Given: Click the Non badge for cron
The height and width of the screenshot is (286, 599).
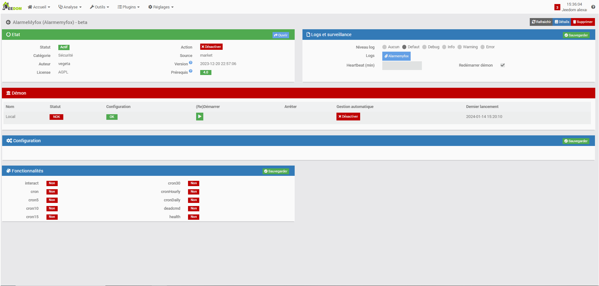Looking at the screenshot, I should tap(52, 192).
